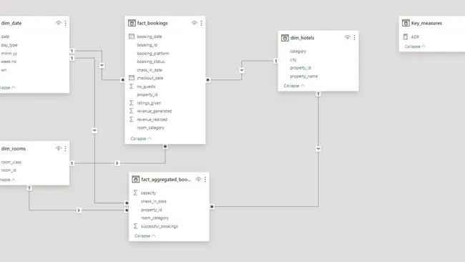The width and height of the screenshot is (465, 262).
Task: Select filter arrow on dim_hotels to fact_aggregated relationship
Action: 318,149
